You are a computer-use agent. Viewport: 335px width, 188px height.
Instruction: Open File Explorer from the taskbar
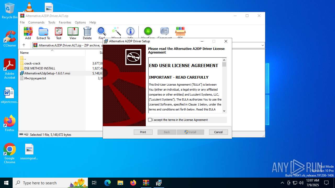click(x=120, y=183)
